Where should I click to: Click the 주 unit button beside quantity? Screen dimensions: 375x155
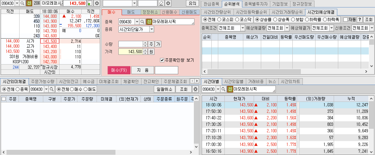pyautogui.click(x=151, y=44)
